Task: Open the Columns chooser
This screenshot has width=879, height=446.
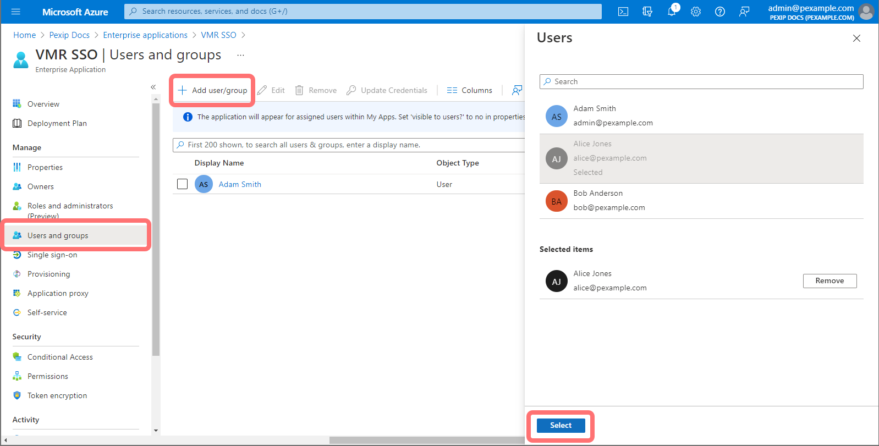Action: [470, 90]
